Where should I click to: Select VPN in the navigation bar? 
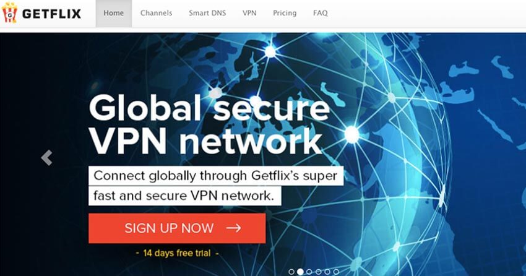249,13
